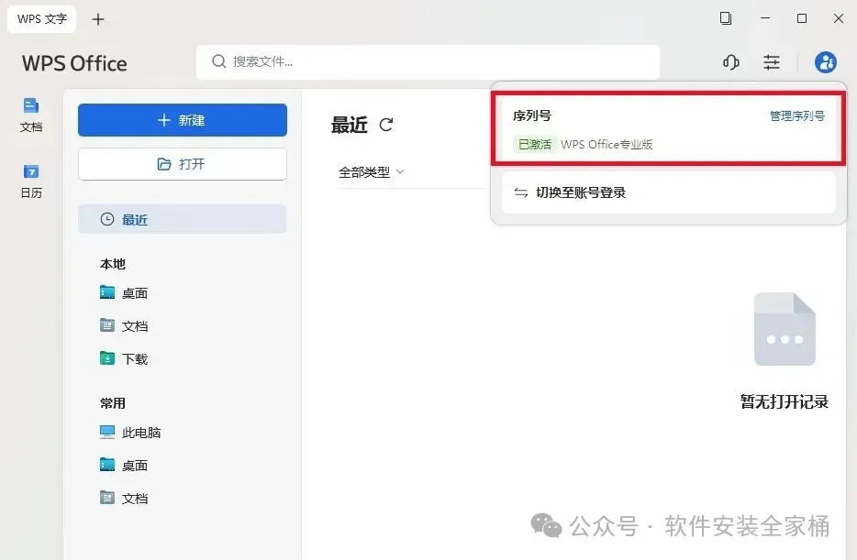Click the 新建 new document button
This screenshot has height=560, width=857.
[182, 120]
